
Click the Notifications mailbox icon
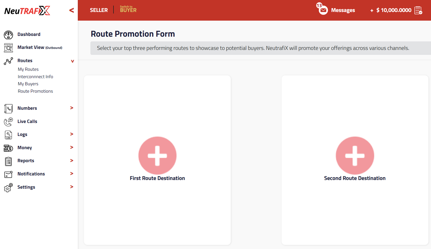[x=8, y=174]
